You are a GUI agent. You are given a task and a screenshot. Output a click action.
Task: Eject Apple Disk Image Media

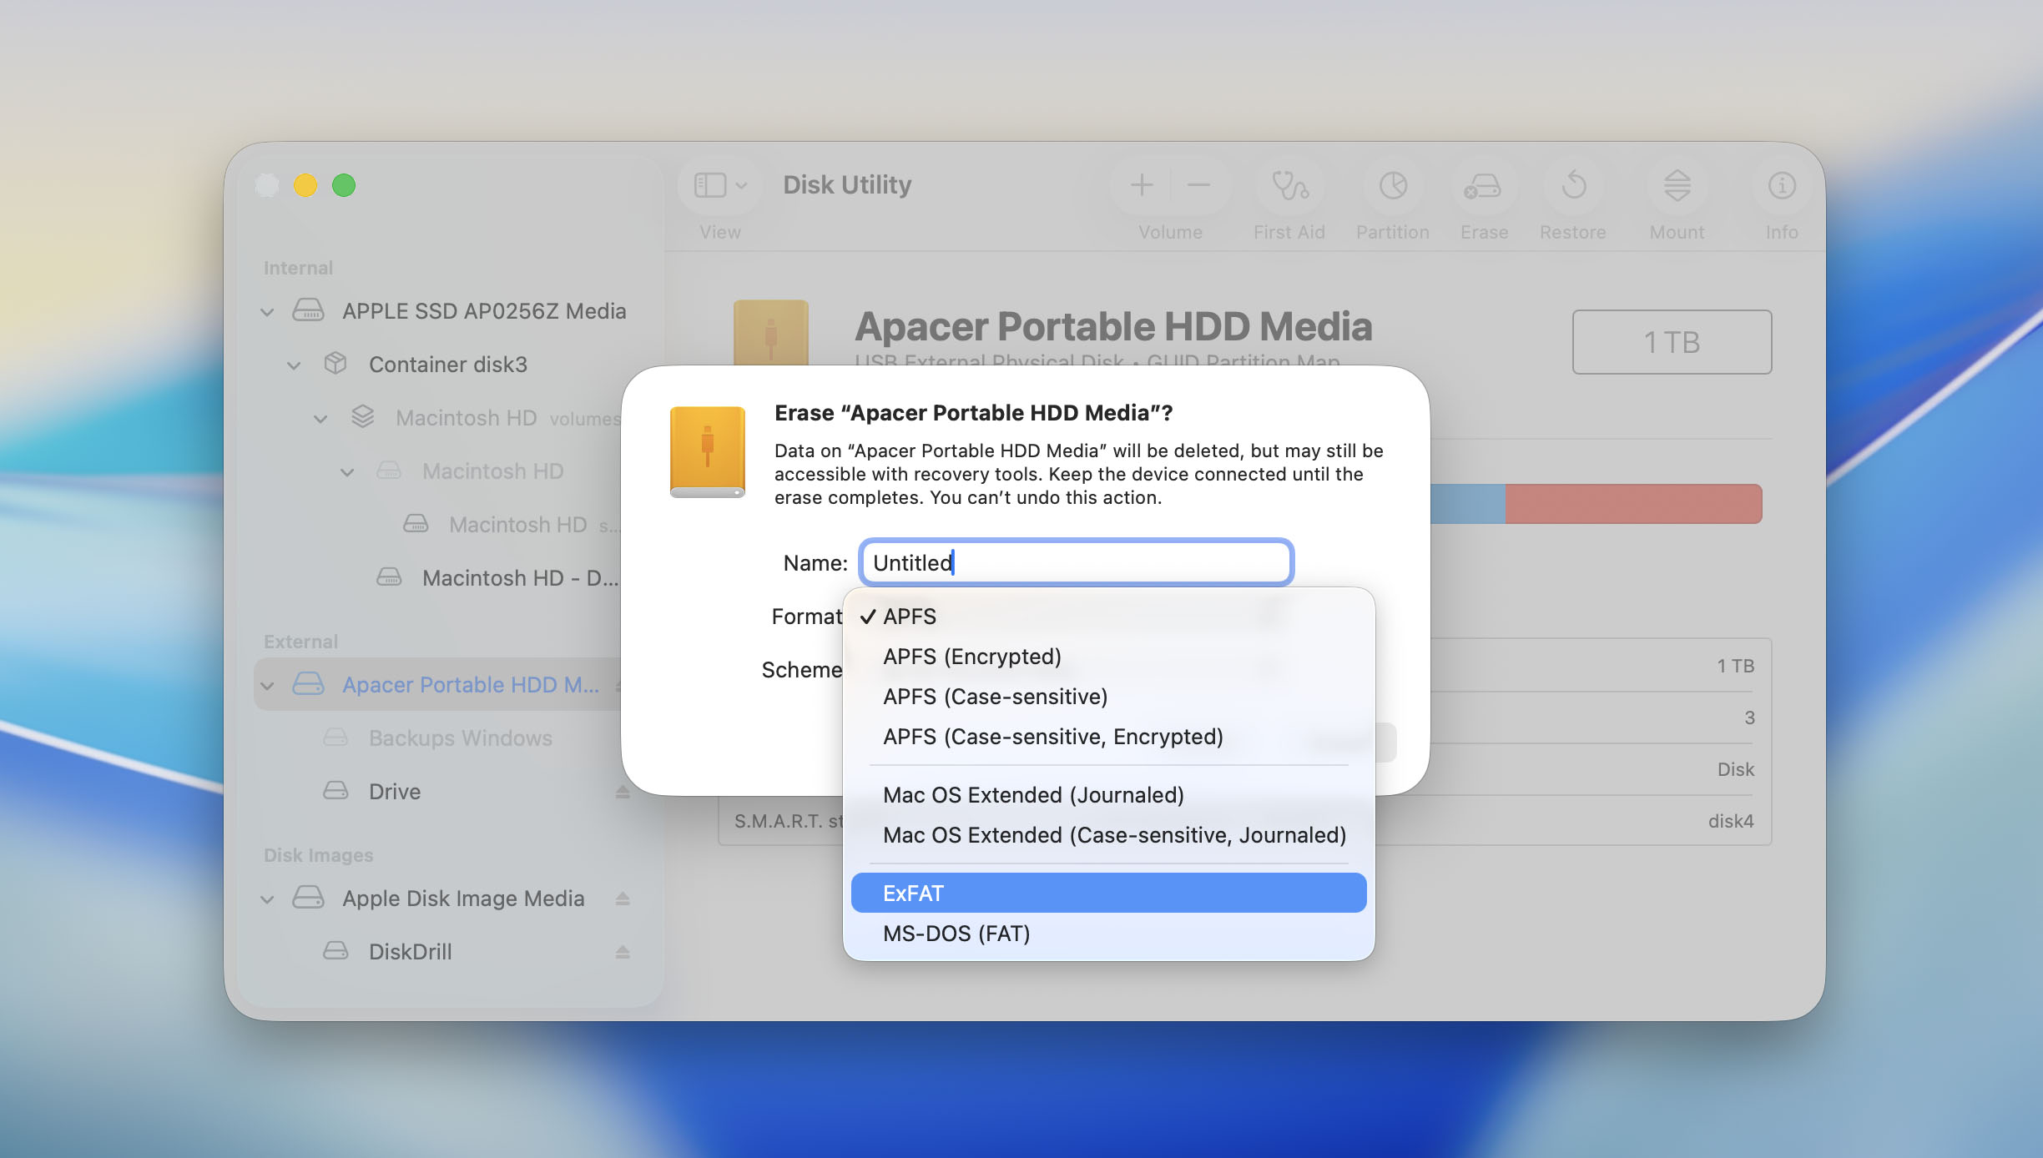point(623,899)
